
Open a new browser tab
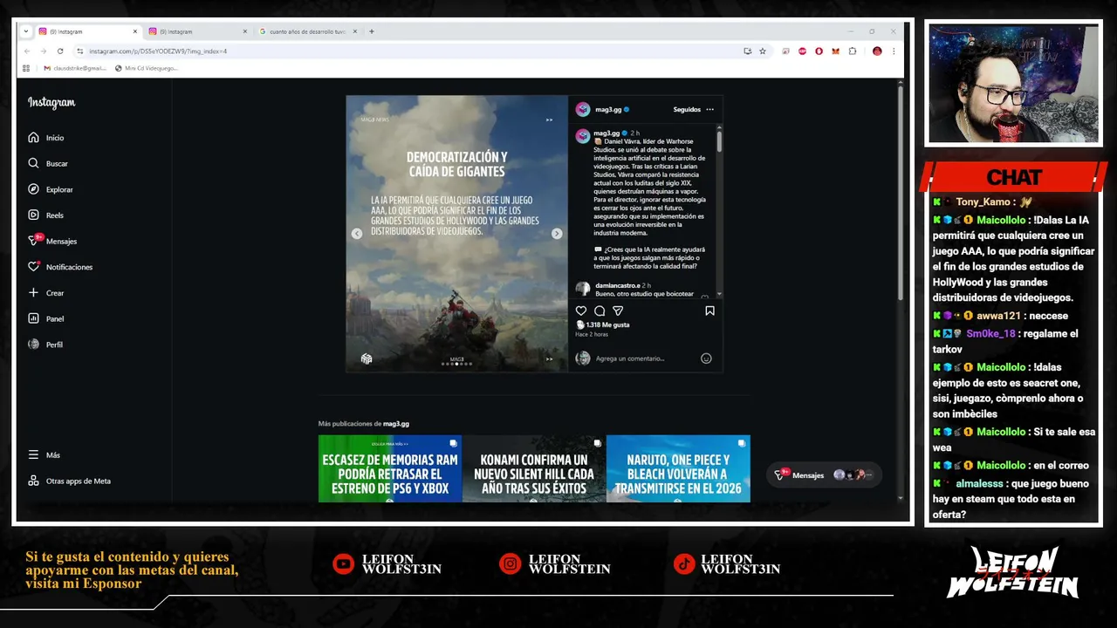372,31
